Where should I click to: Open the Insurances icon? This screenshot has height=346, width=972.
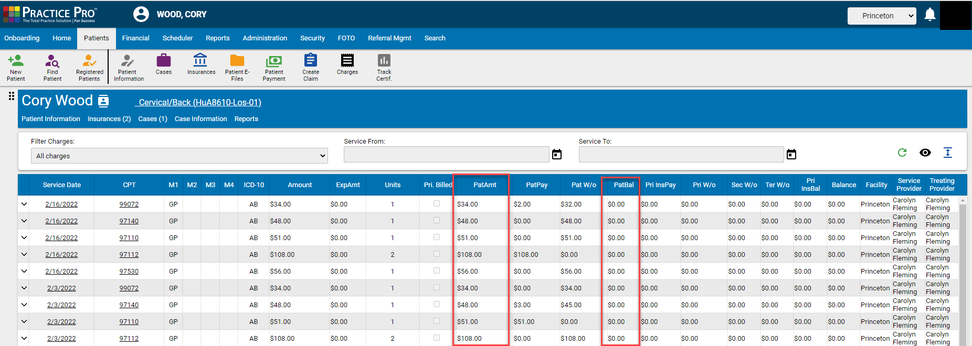[x=201, y=64]
